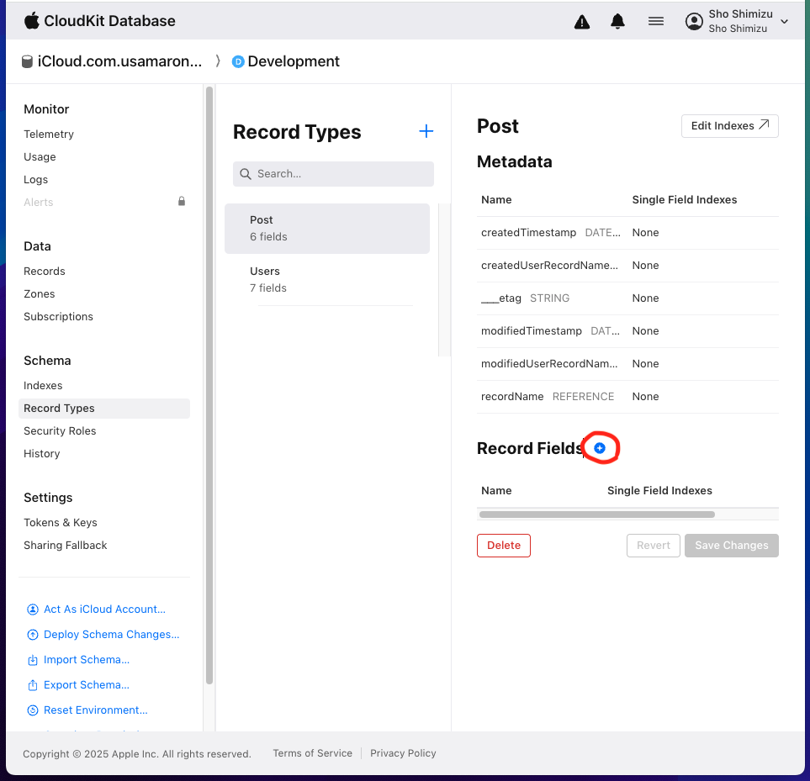The height and width of the screenshot is (781, 810).
Task: Click the blue plus to add Record Type
Action: (x=426, y=131)
